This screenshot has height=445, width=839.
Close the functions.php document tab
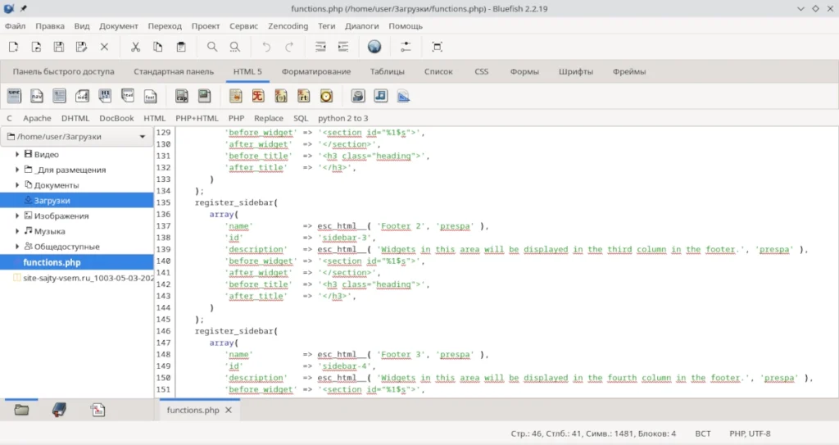point(229,411)
